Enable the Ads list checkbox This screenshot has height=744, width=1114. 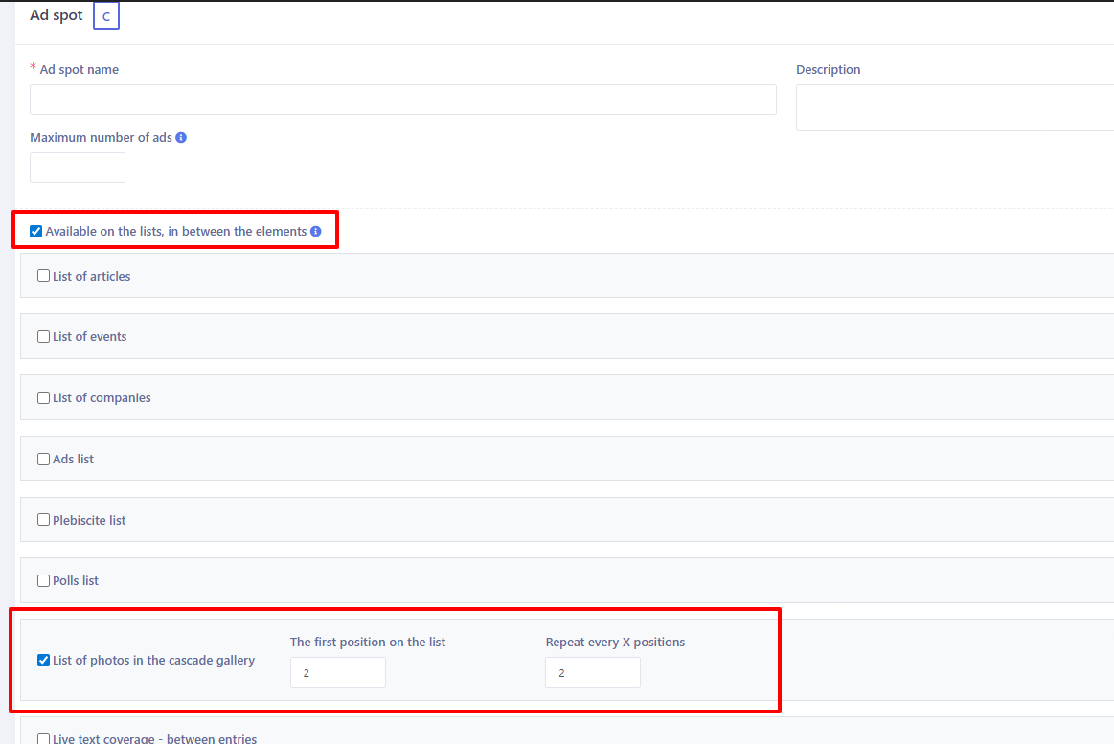(43, 460)
